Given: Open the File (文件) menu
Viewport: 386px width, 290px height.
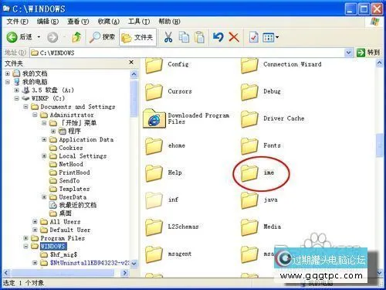Looking at the screenshot, I should [17, 22].
